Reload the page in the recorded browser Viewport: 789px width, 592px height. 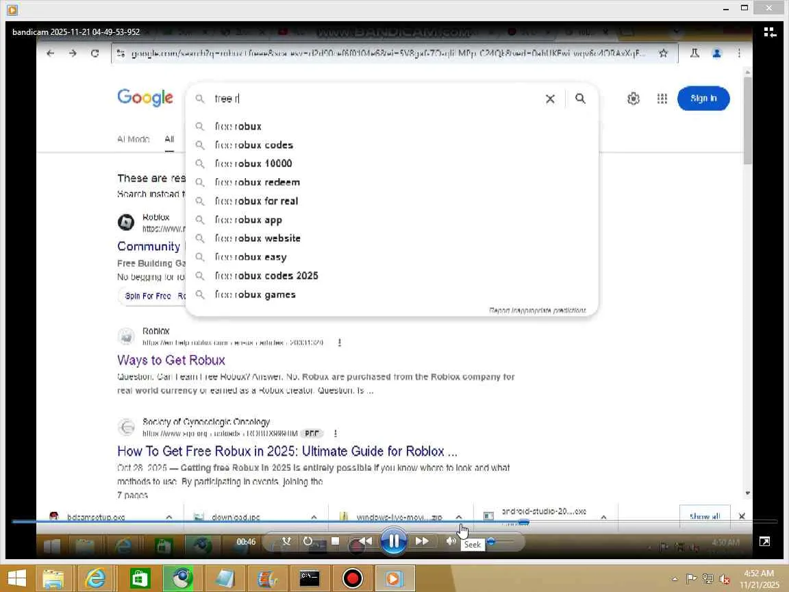95,53
